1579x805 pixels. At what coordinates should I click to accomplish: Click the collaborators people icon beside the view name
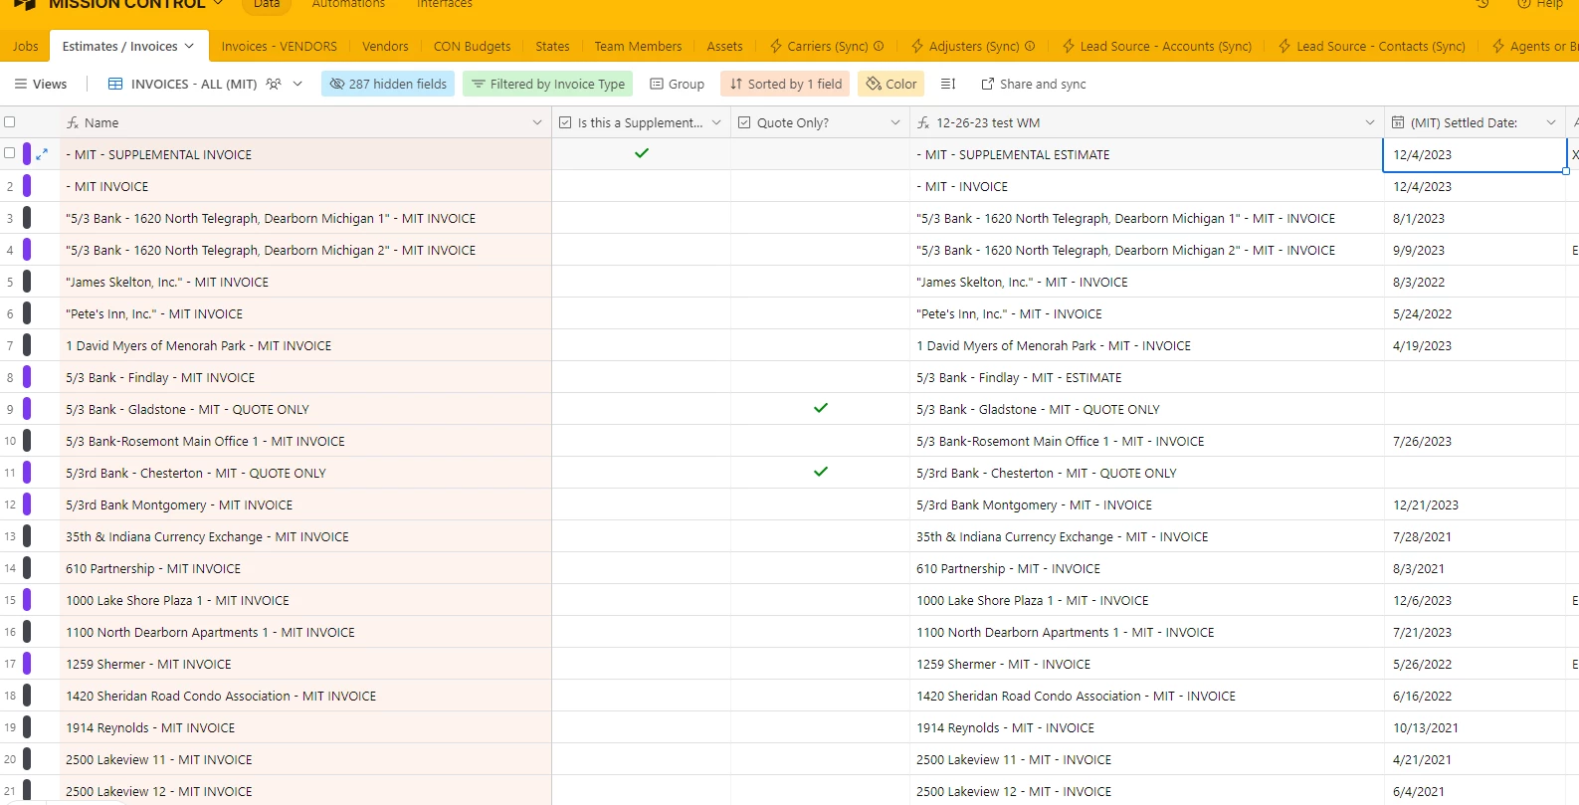pyautogui.click(x=274, y=85)
